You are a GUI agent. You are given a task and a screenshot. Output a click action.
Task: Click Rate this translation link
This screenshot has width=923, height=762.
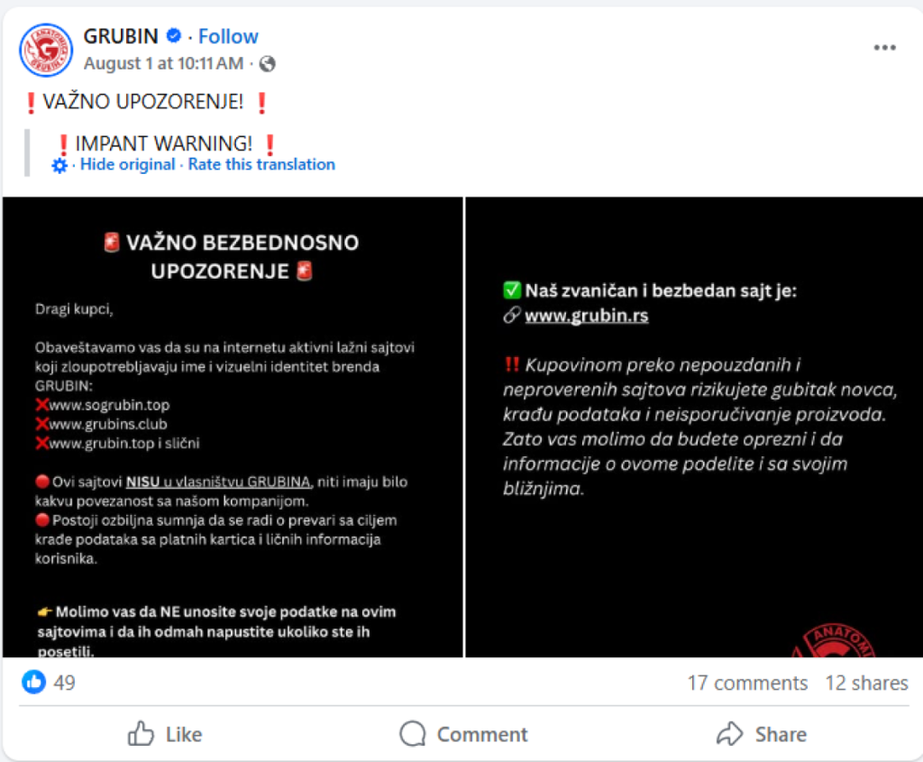pos(261,164)
